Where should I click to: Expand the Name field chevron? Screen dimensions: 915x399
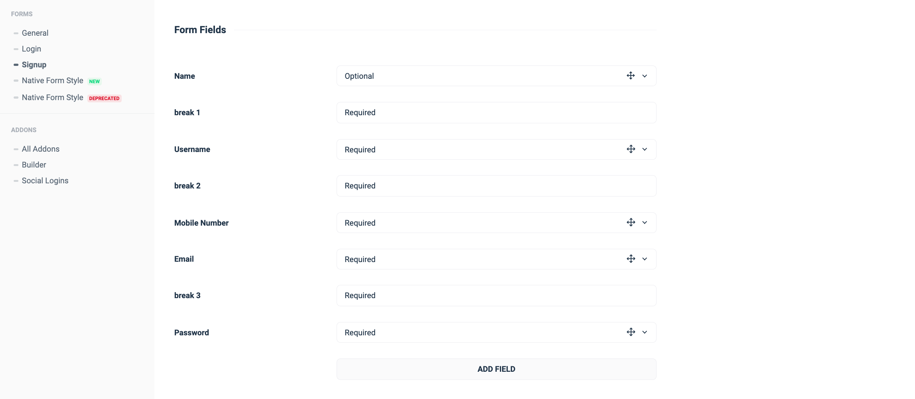pyautogui.click(x=645, y=76)
